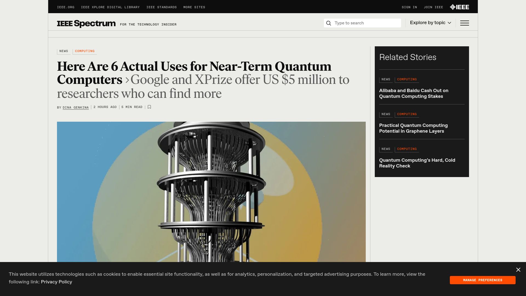Click the IEEE logo in top bar
Viewport: 526px width, 296px height.
(459, 7)
